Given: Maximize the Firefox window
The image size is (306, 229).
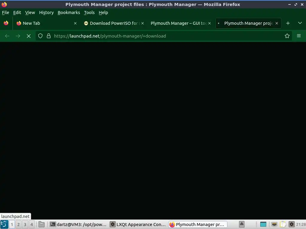Looking at the screenshot, I should [x=296, y=4].
